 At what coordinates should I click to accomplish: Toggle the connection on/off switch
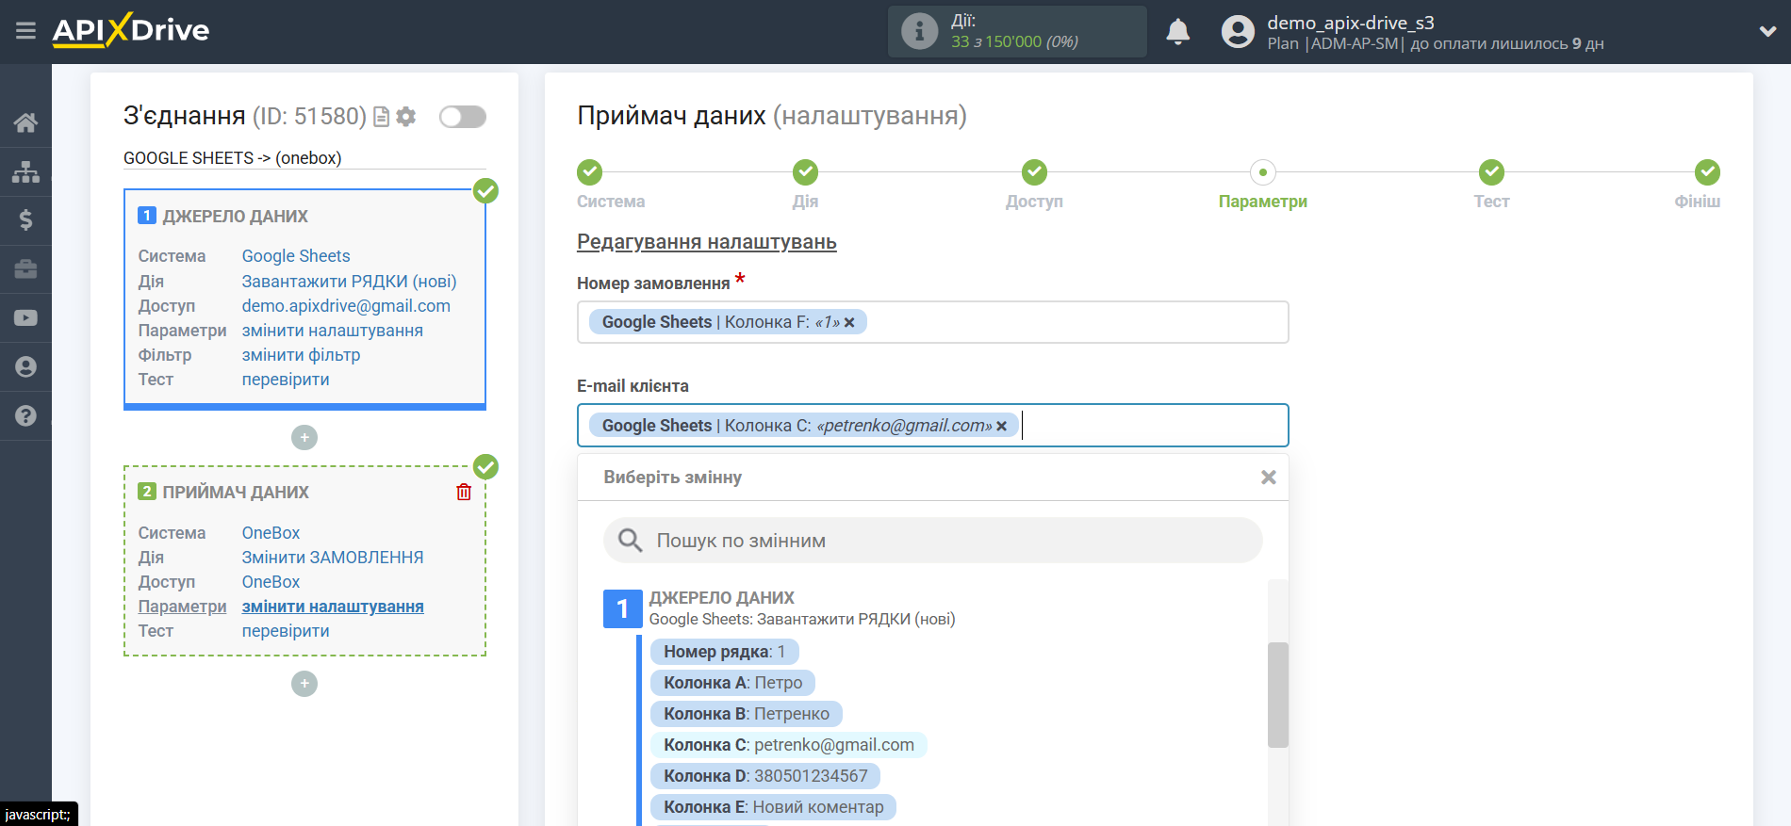coord(463,117)
